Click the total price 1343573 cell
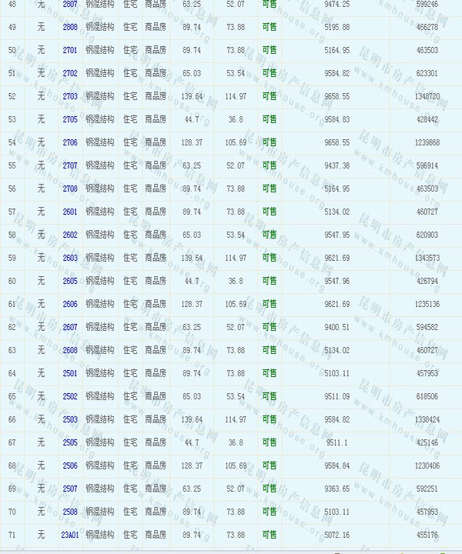Screen dimensions: 462x554 click(427, 258)
